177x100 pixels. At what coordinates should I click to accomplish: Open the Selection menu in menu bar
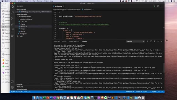coord(20,1)
